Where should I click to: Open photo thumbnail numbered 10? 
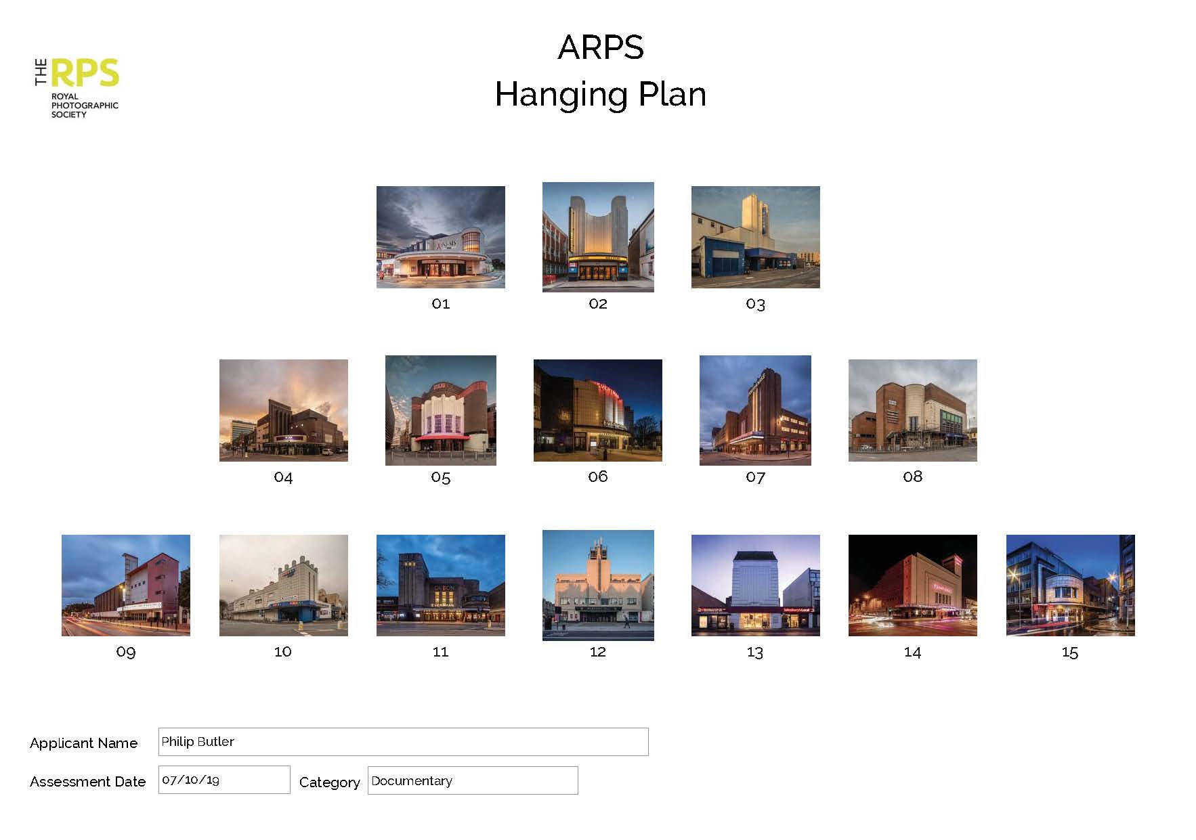coord(283,585)
